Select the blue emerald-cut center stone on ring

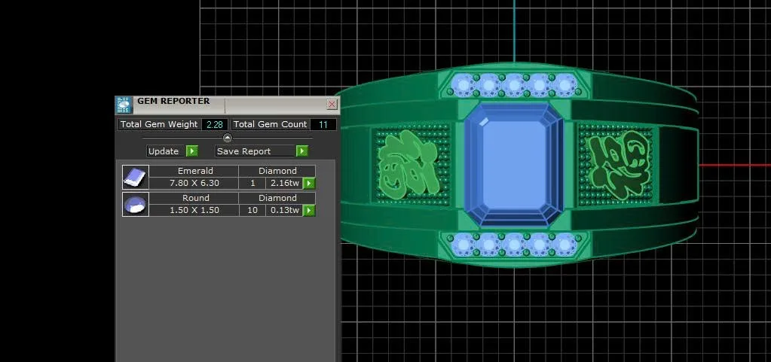click(x=514, y=165)
